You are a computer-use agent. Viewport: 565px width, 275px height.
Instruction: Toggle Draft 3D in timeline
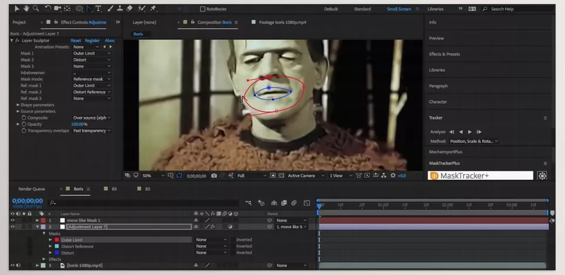pos(261,203)
